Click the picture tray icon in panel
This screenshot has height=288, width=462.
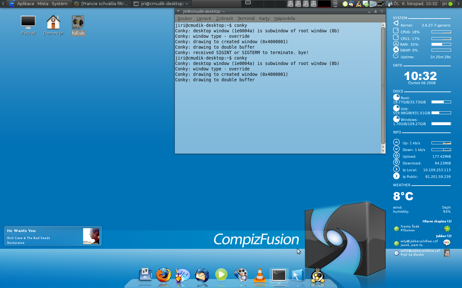[x=373, y=4]
